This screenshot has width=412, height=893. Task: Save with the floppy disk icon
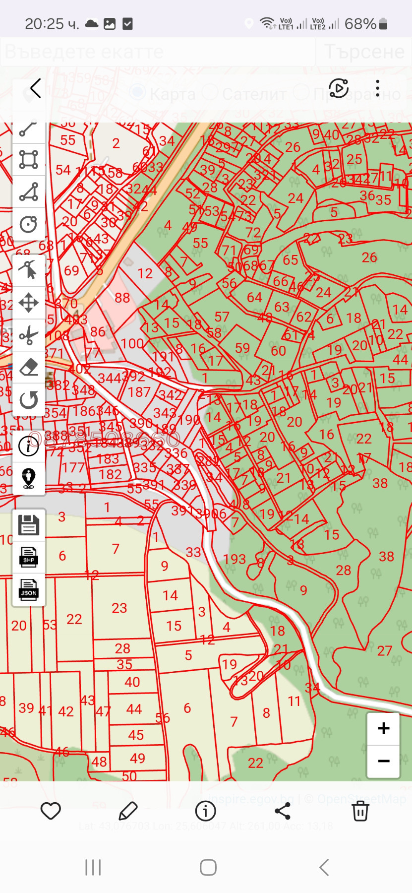point(28,525)
